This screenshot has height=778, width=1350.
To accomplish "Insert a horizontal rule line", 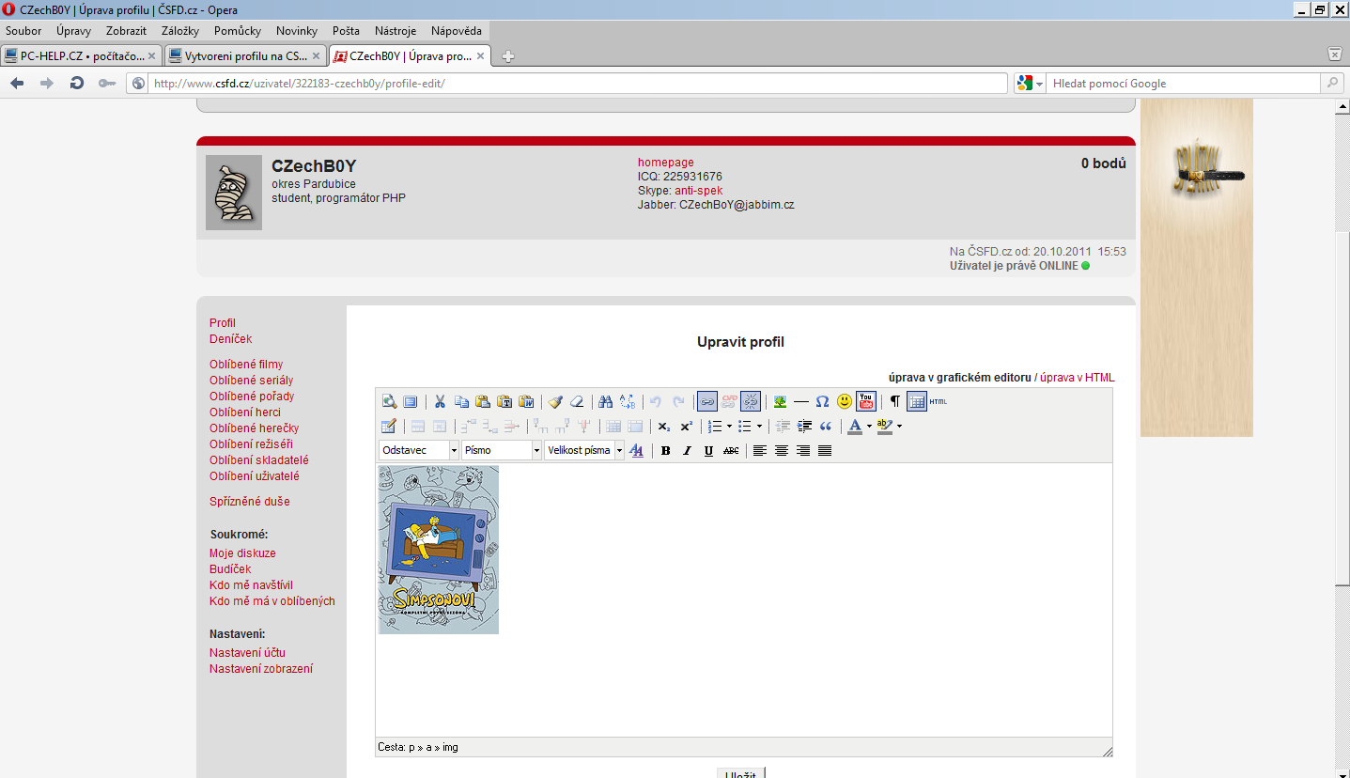I will click(801, 401).
